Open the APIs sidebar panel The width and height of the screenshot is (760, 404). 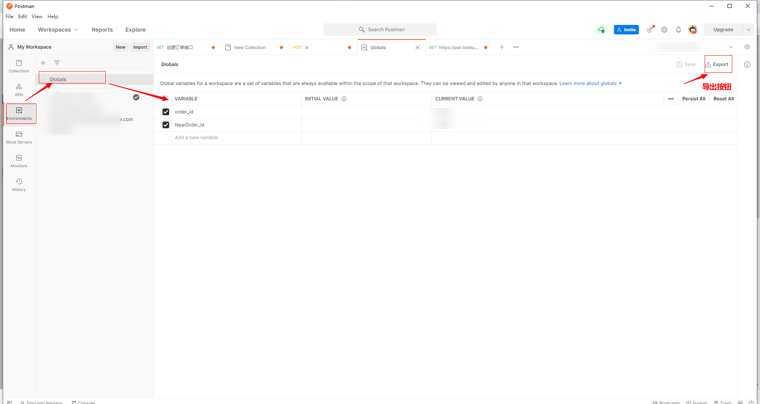[x=19, y=90]
